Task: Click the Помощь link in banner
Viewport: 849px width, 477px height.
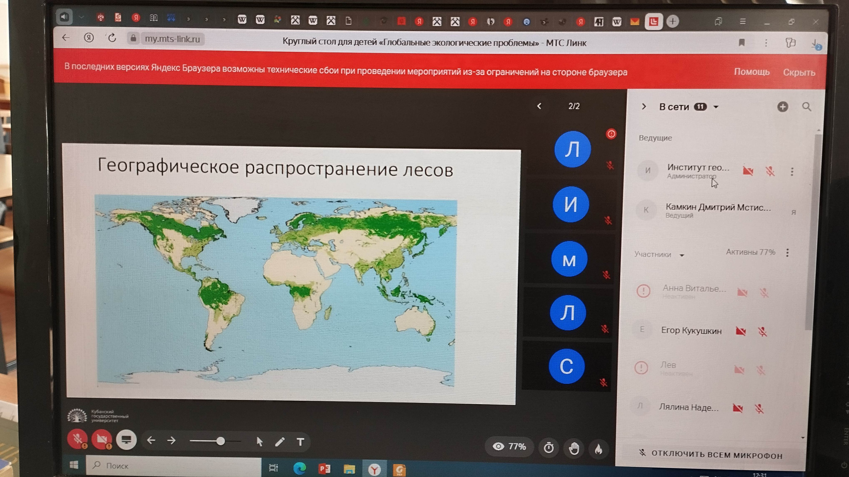Action: pos(751,72)
